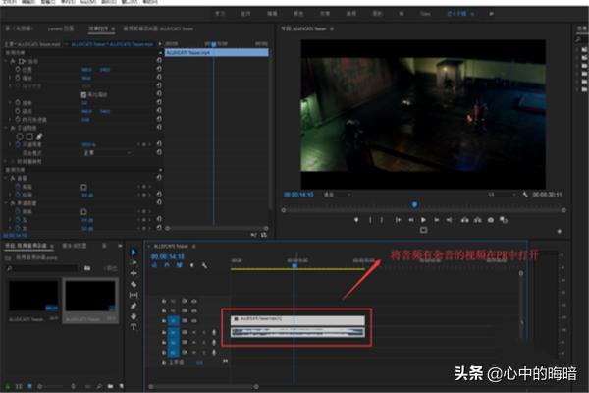Select the Razor tool

134,284
